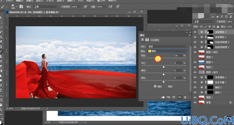Open the 不透明度 dropdown arrow in options bar

80,7
